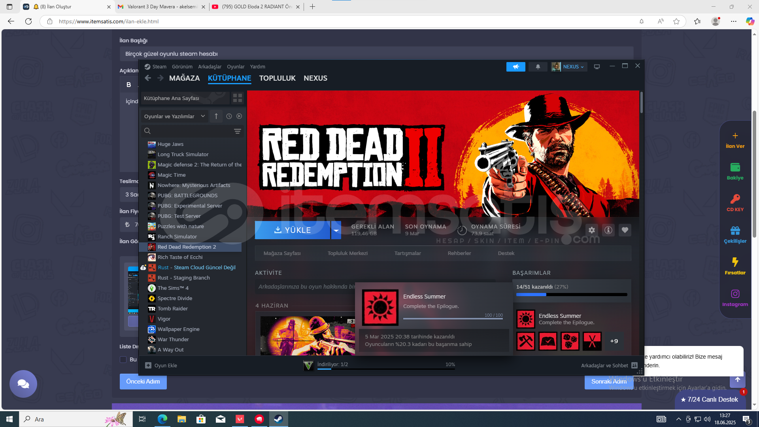Open Edge browser from taskbar

pos(162,419)
